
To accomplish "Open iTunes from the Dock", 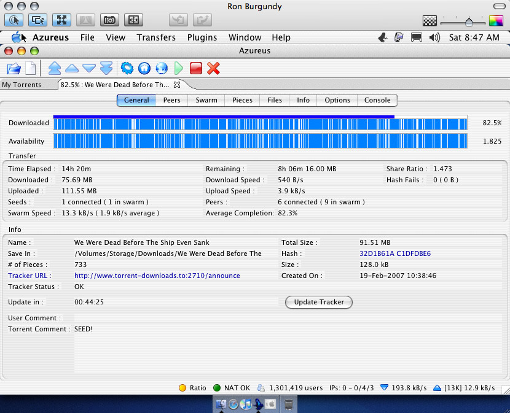I will pos(246,404).
